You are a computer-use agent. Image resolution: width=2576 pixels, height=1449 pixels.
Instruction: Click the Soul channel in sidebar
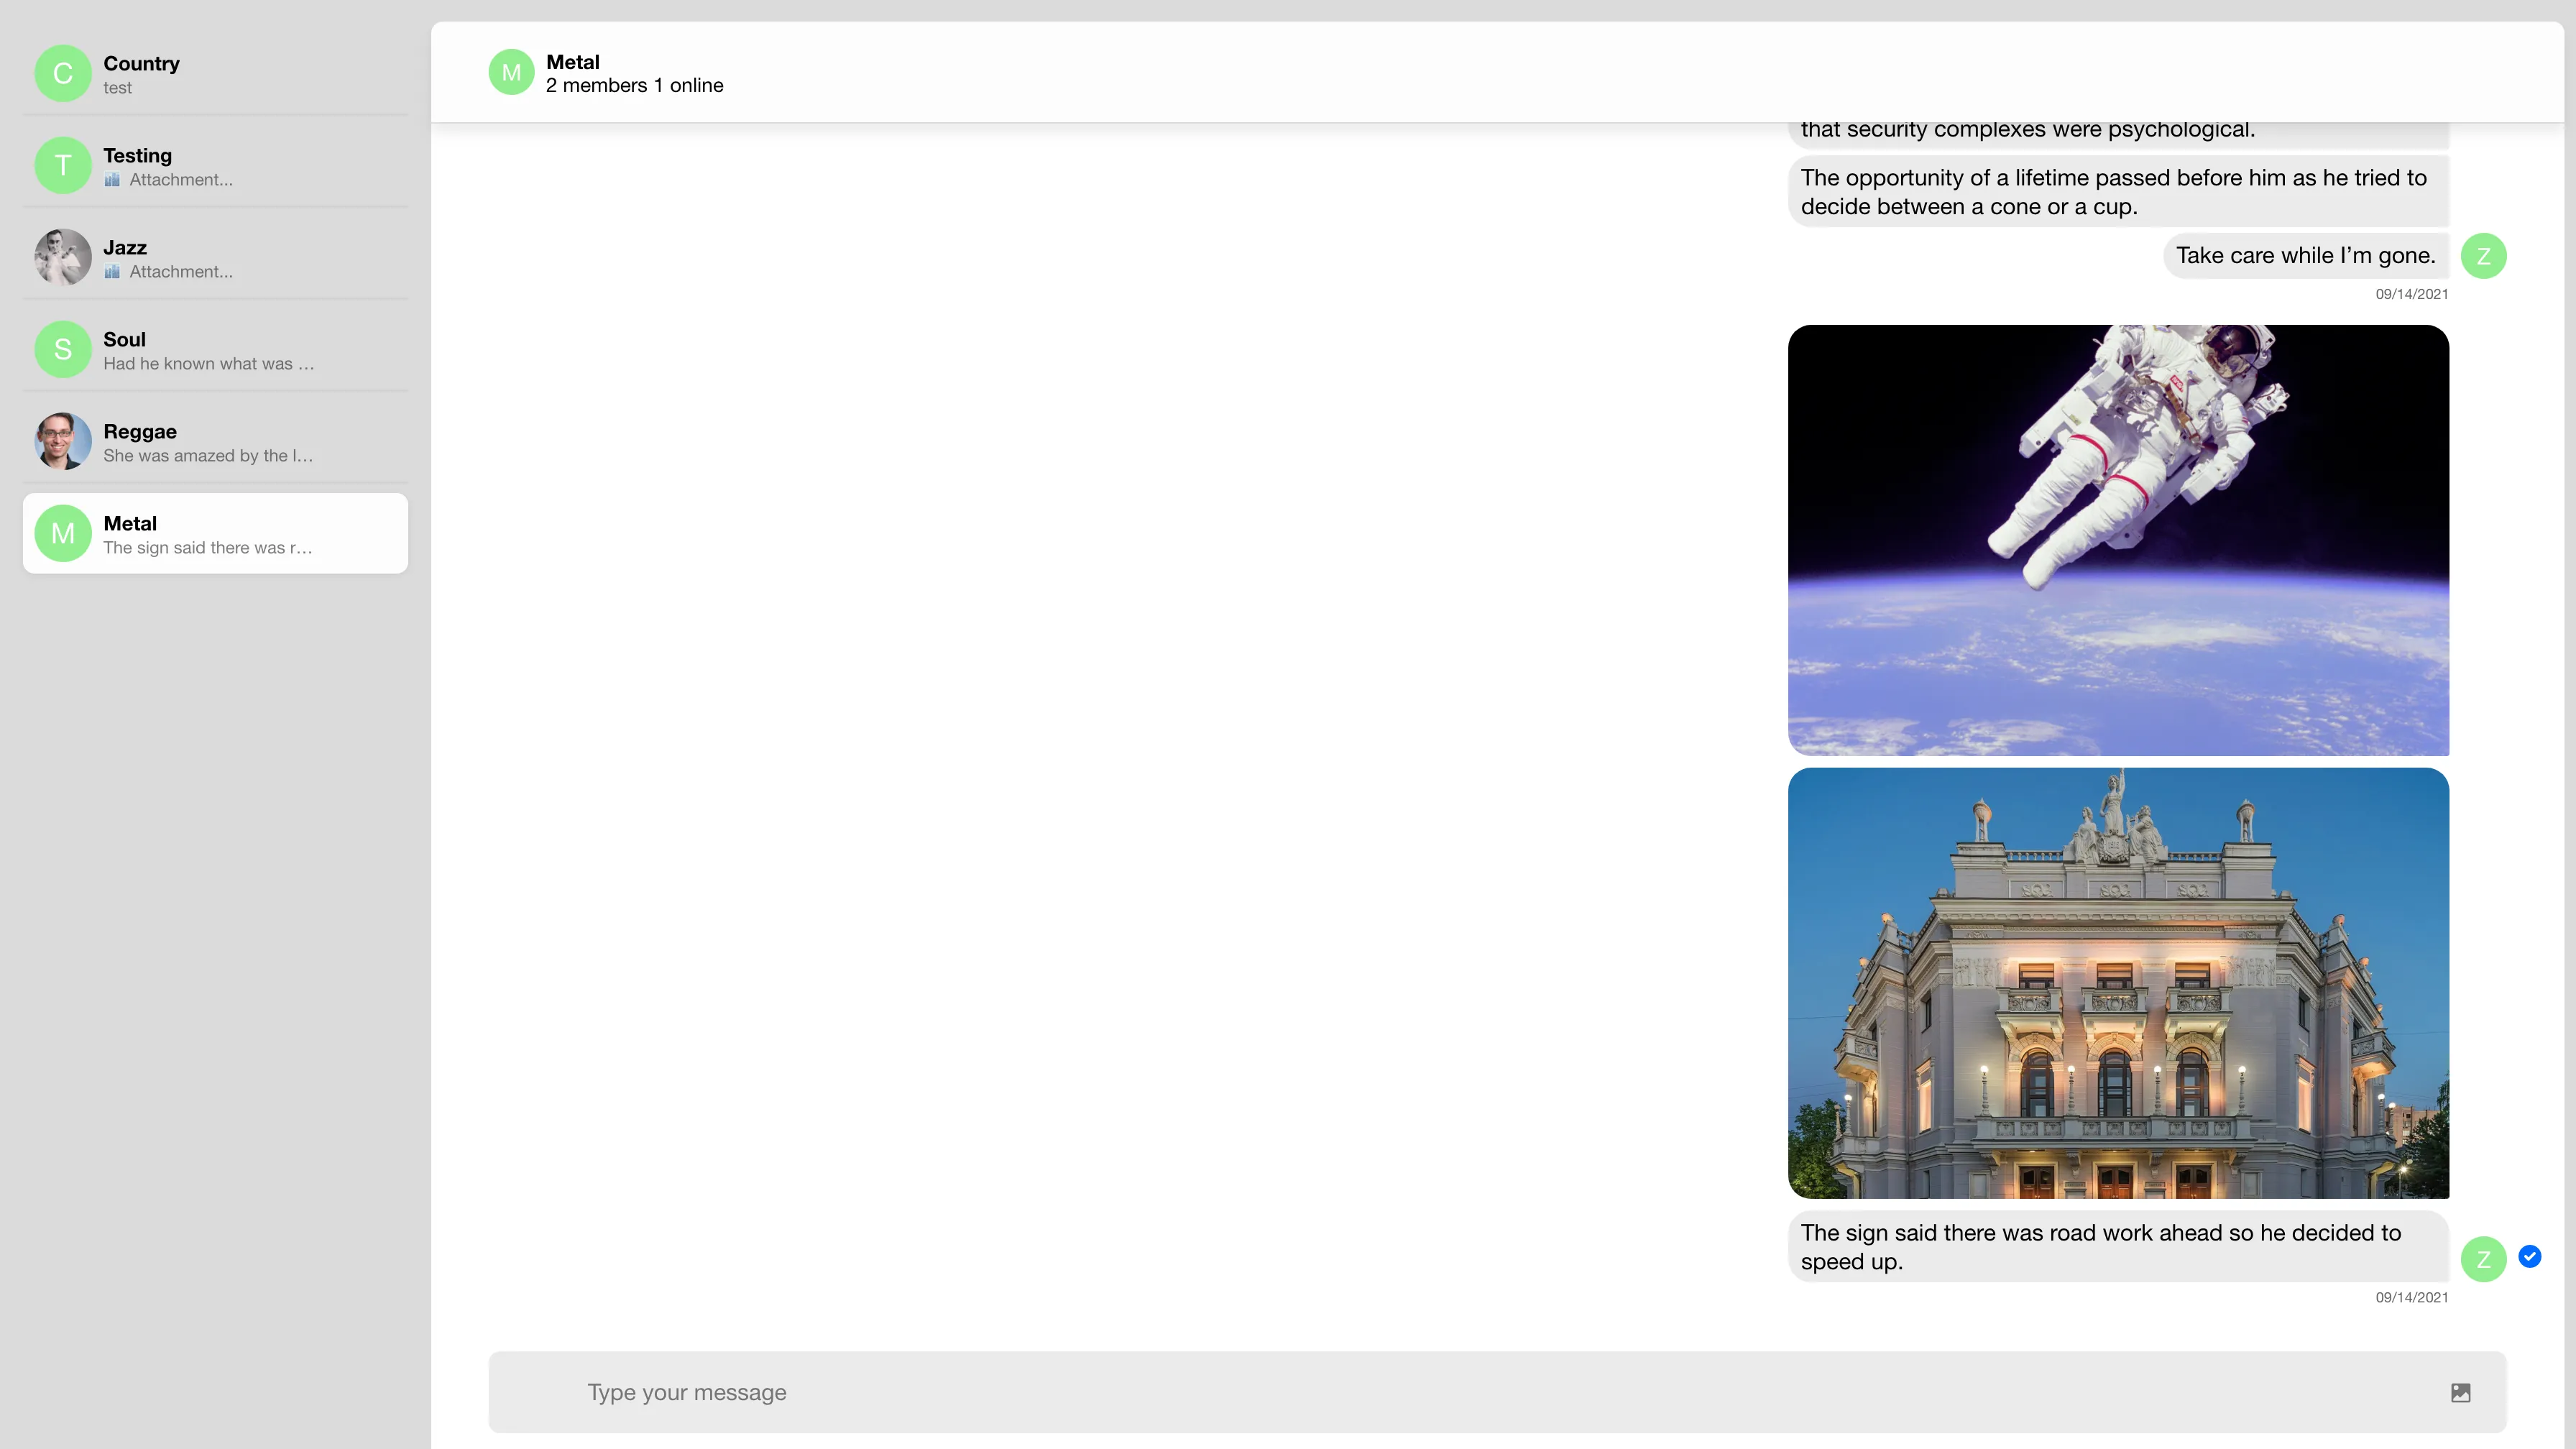(212, 350)
